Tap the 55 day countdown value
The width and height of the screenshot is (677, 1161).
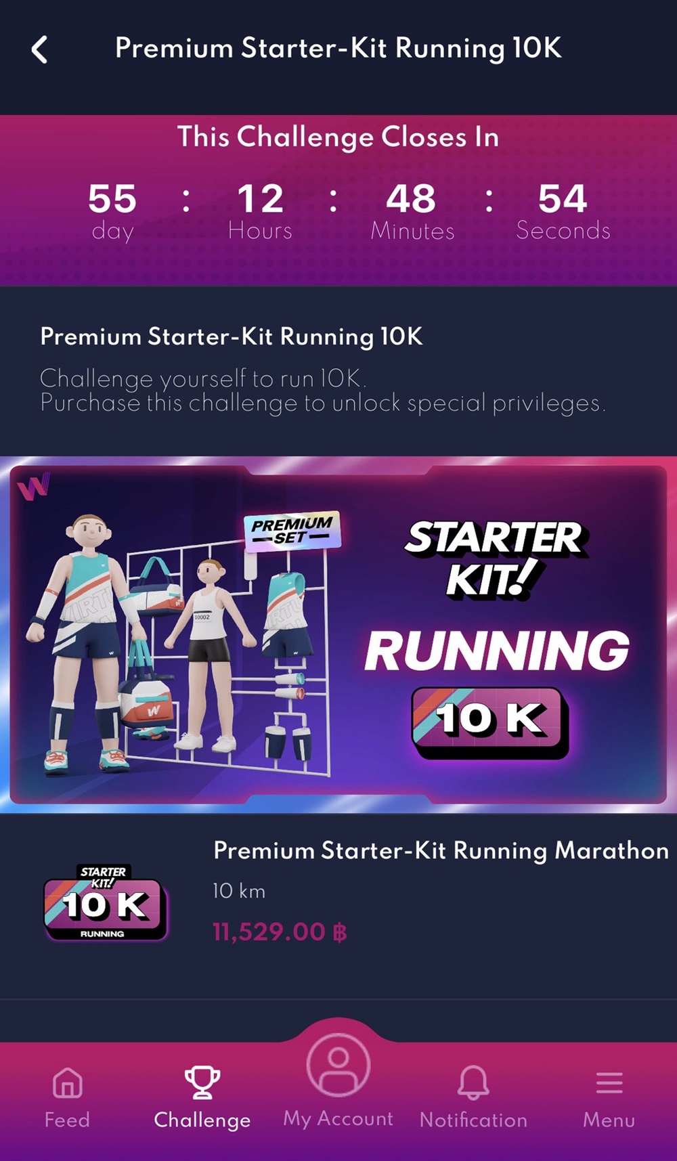112,211
